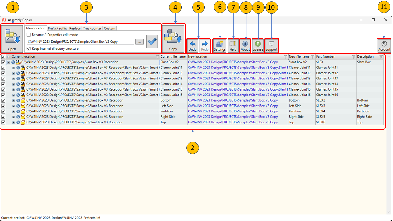
Task: Click the Part Number column header
Action: point(336,57)
